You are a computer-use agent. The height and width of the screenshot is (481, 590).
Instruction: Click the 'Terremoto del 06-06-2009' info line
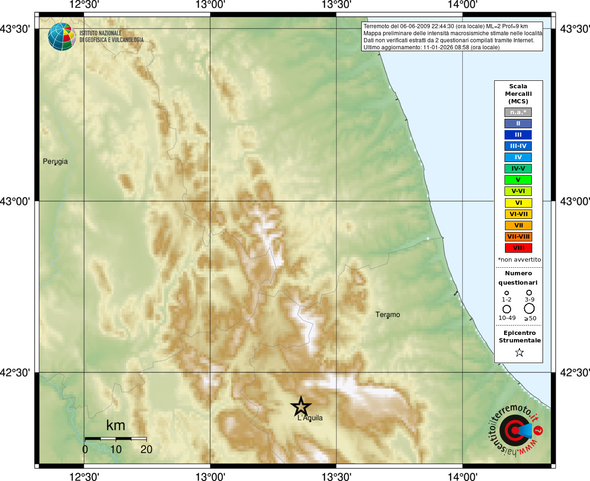click(445, 26)
